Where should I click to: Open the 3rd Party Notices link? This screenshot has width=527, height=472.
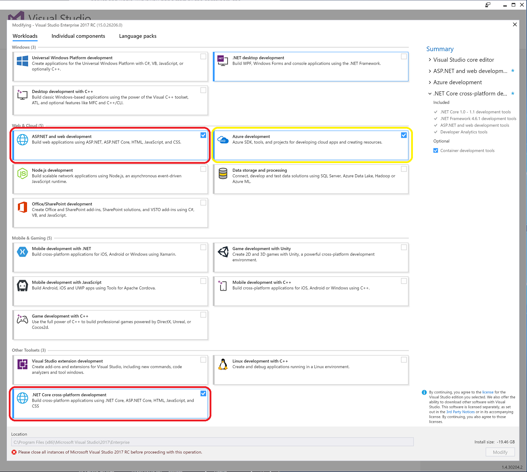pos(460,412)
